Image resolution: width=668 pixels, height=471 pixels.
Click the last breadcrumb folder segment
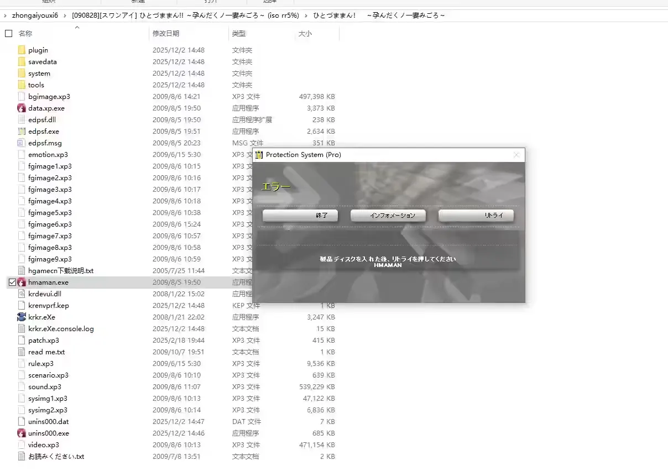point(379,15)
